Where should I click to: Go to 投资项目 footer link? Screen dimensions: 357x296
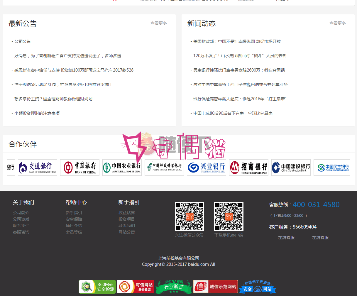(x=127, y=219)
